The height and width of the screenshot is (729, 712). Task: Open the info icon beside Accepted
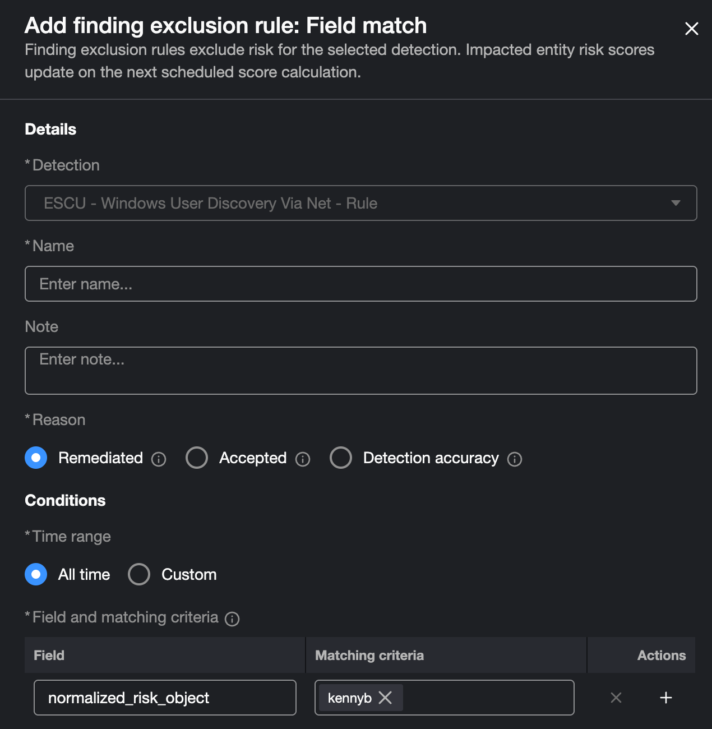click(303, 459)
